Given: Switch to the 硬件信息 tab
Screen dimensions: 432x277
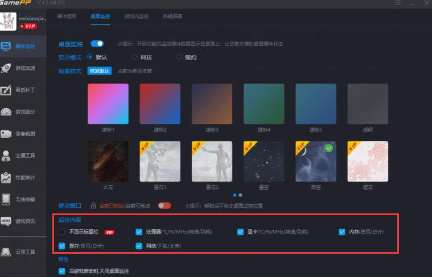Looking at the screenshot, I should coord(67,16).
